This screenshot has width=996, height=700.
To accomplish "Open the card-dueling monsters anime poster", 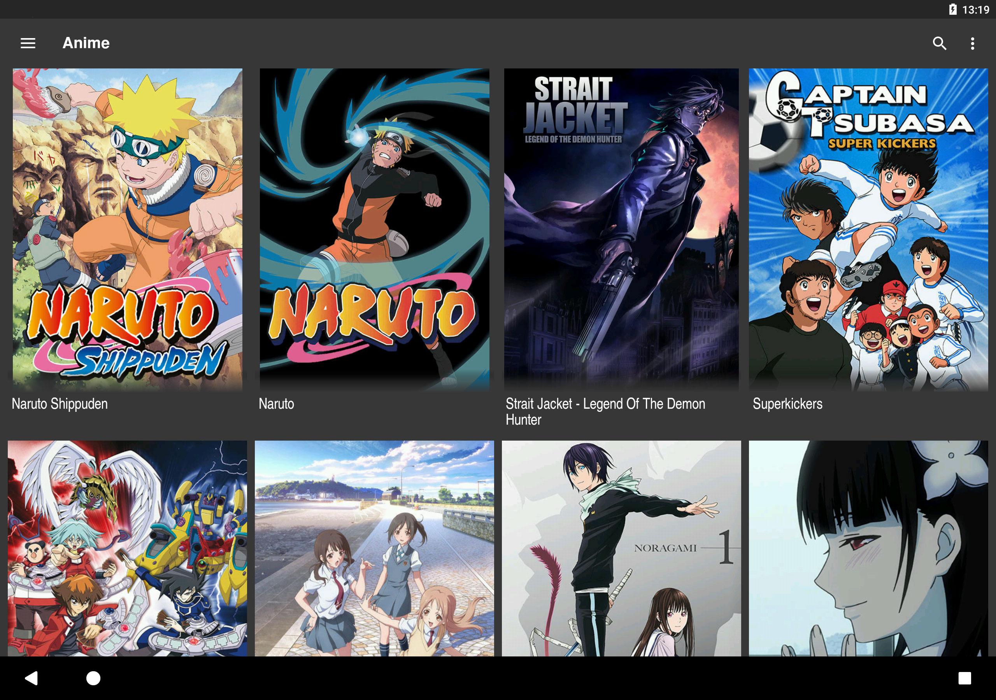I will coord(128,548).
